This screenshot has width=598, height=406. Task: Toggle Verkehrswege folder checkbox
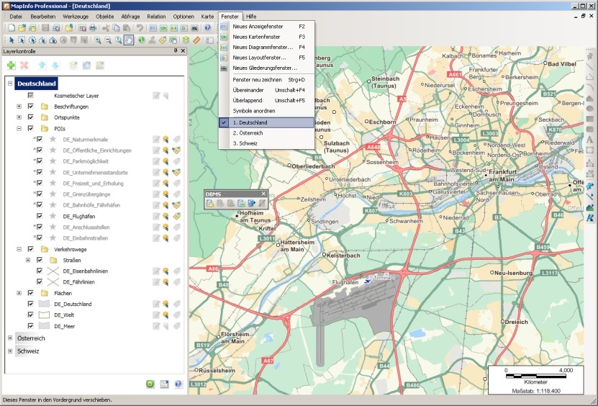(30, 249)
